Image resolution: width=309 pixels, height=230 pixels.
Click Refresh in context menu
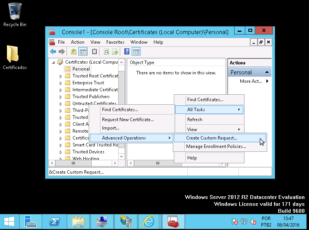[x=209, y=120]
